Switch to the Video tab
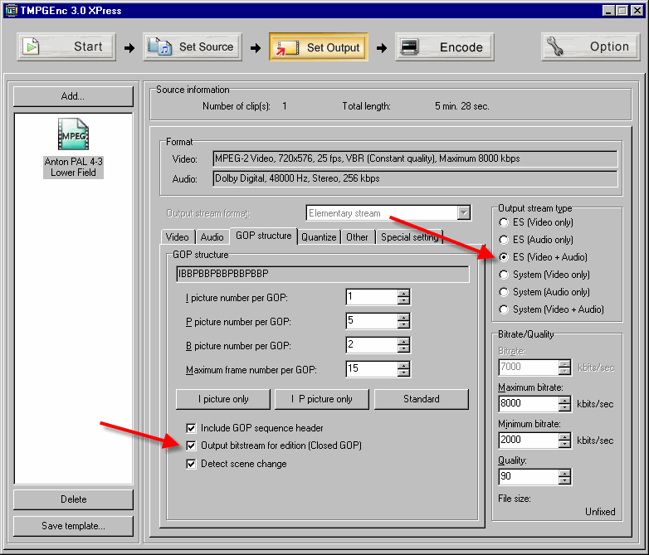Screen dimensions: 649x555 (x=177, y=237)
